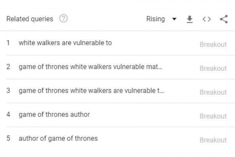This screenshot has height=157, width=235.
Task: Click Breakout value for author of game of thrones
Action: tap(213, 140)
